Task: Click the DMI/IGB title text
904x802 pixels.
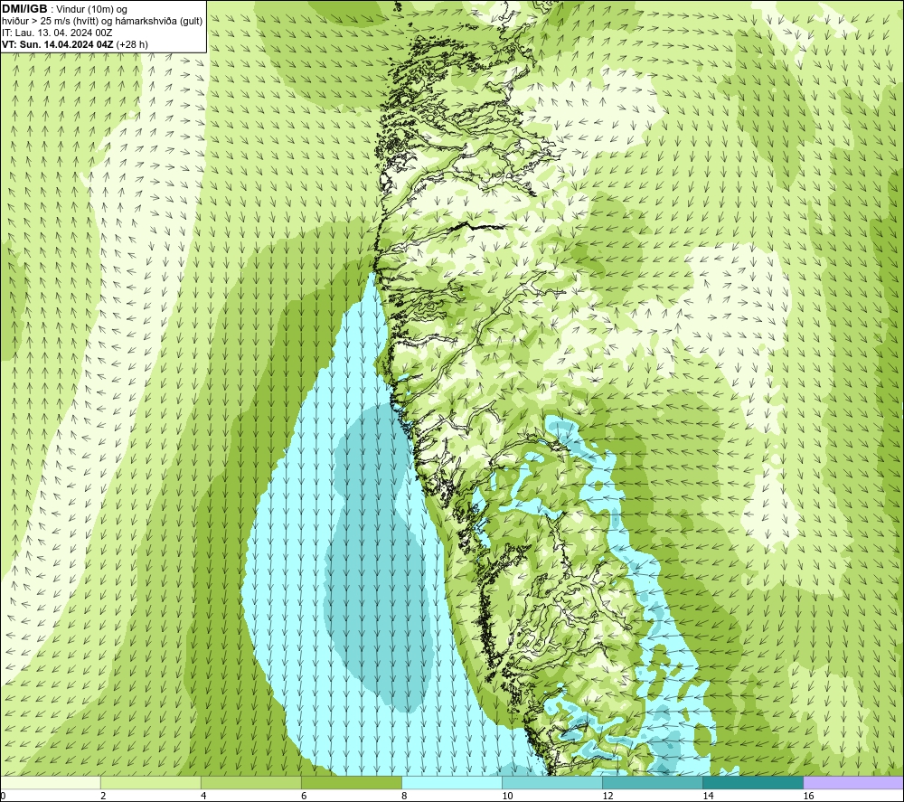Action: pyautogui.click(x=24, y=9)
